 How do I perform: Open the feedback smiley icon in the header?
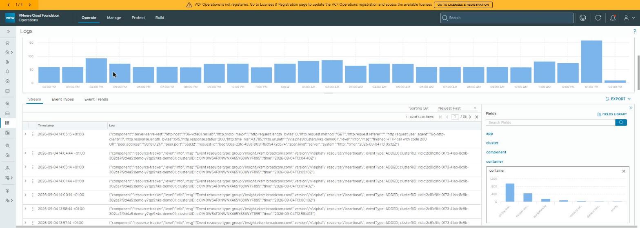(583, 18)
